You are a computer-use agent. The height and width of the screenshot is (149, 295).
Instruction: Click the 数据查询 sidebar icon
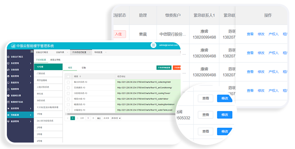[8, 83]
